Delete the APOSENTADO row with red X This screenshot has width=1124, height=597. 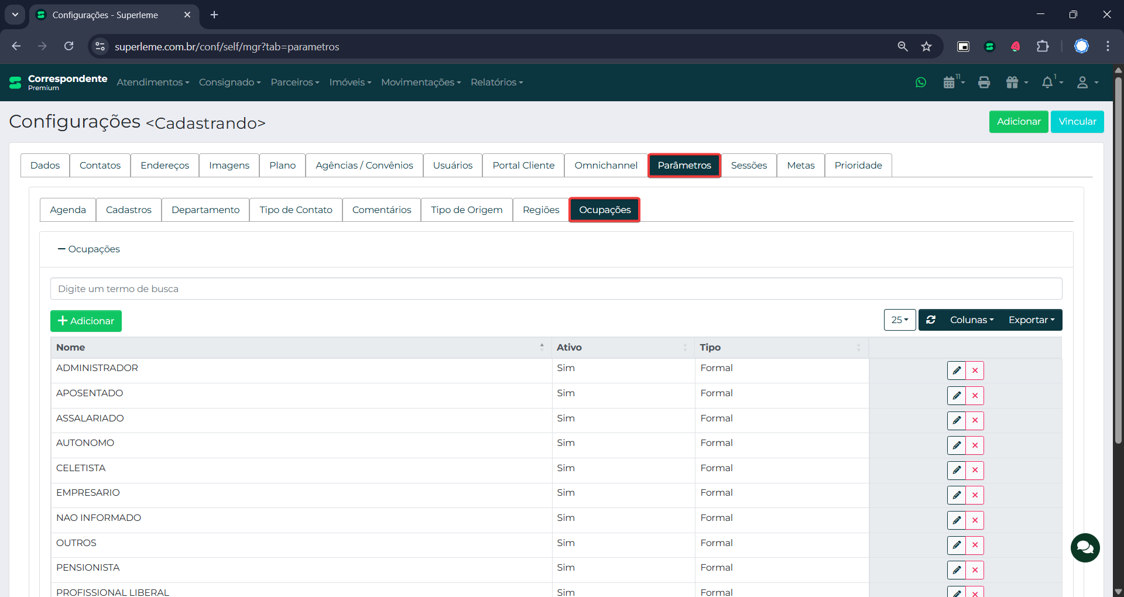pos(975,396)
